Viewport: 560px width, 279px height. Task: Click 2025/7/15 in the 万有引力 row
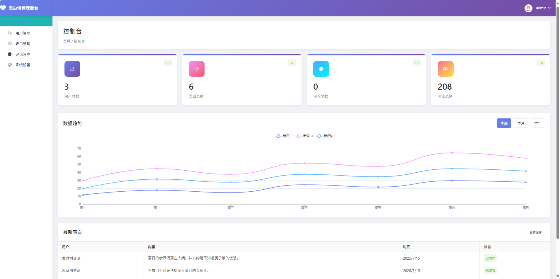pos(411,271)
